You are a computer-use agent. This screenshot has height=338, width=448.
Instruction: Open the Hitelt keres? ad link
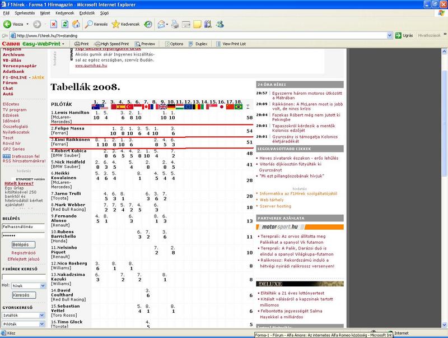(19, 183)
